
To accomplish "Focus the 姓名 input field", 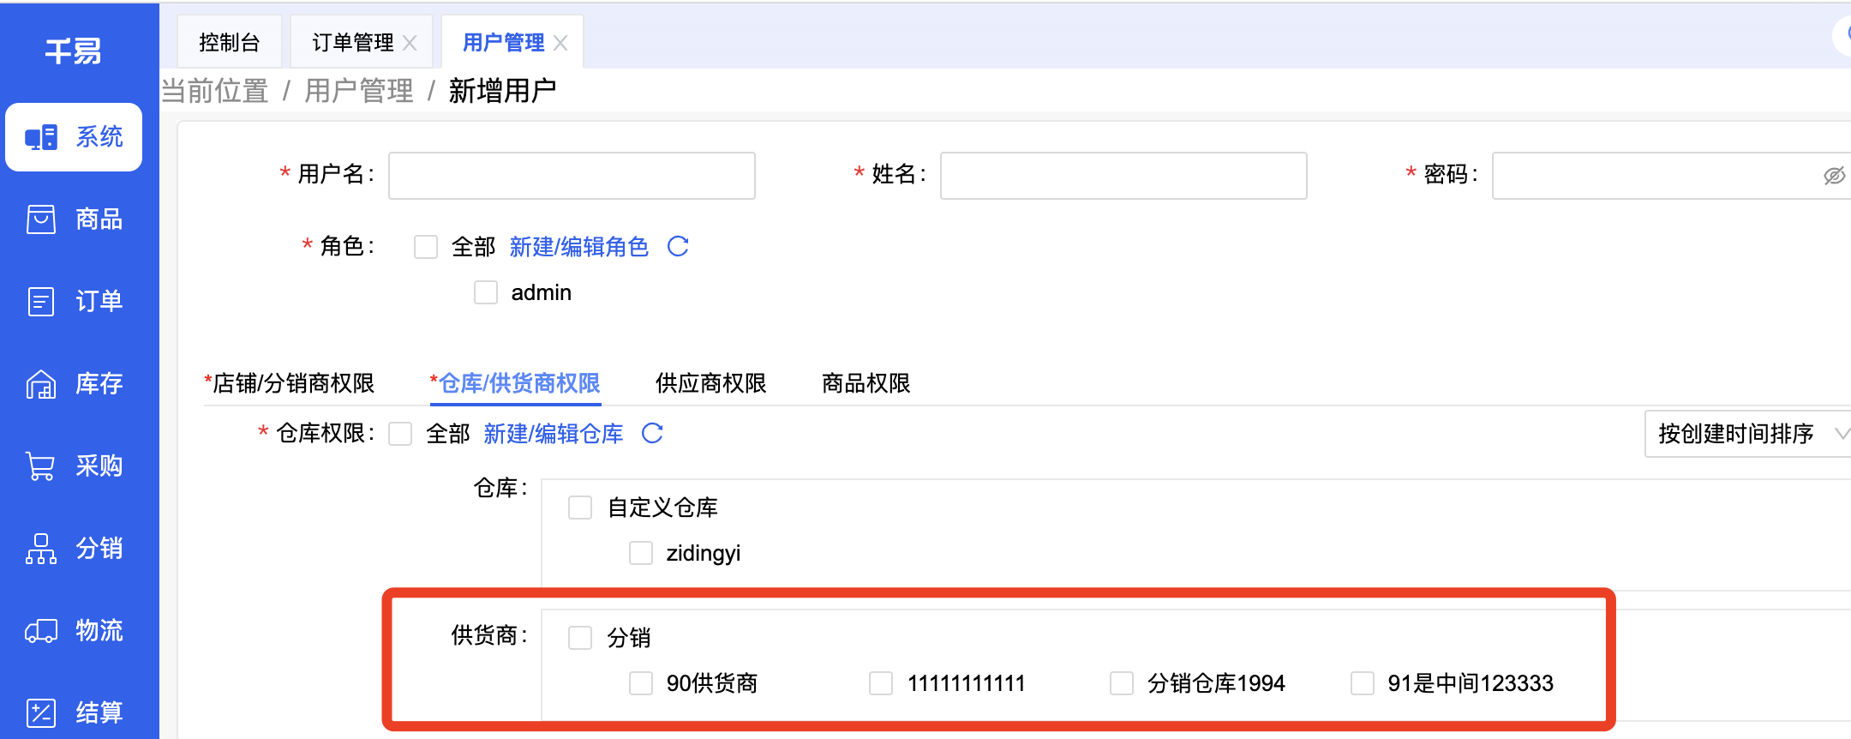I will point(1123,176).
